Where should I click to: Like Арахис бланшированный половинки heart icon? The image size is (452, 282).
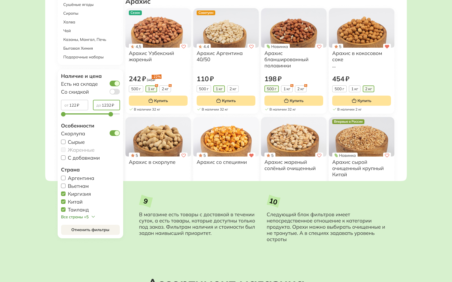tap(319, 47)
